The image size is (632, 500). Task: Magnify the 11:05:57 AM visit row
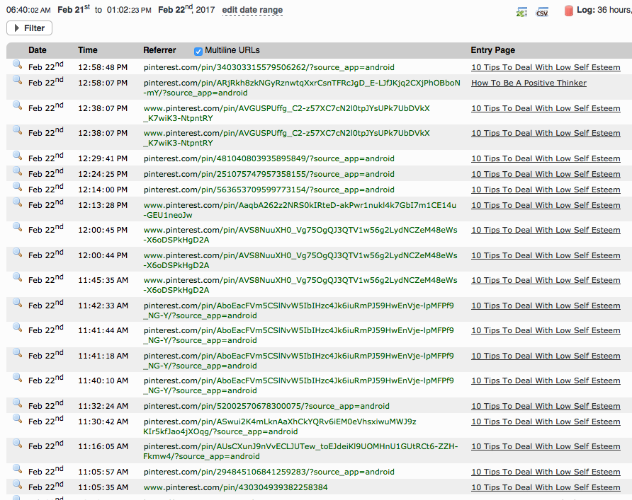17,469
